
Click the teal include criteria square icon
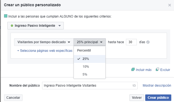pyautogui.click(x=6, y=16)
